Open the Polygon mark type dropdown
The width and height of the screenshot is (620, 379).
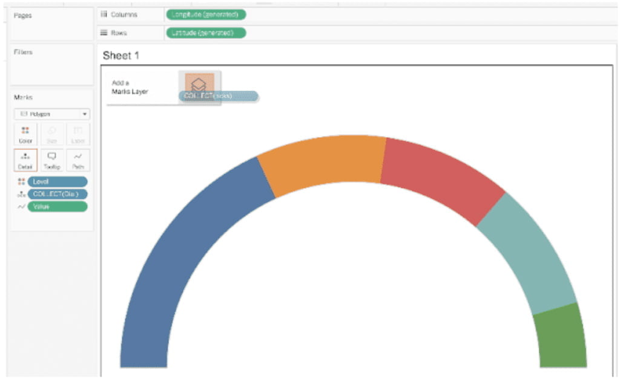pyautogui.click(x=51, y=114)
